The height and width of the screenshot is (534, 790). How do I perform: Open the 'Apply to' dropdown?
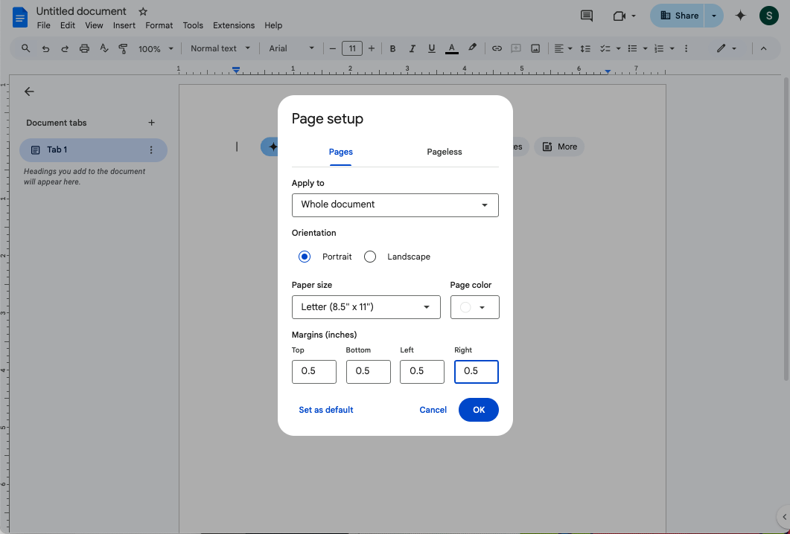coord(395,205)
